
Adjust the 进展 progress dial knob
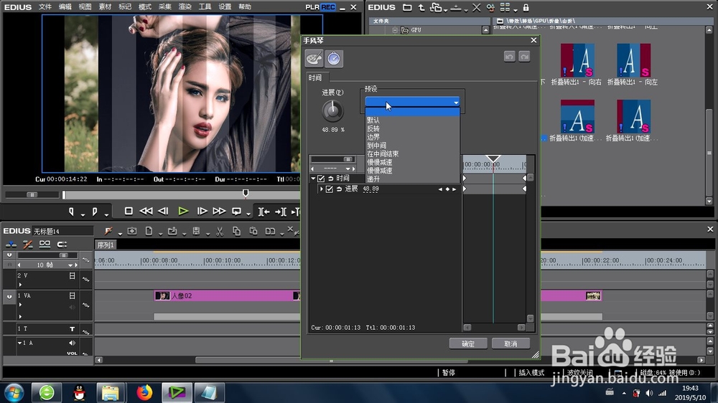coord(333,110)
